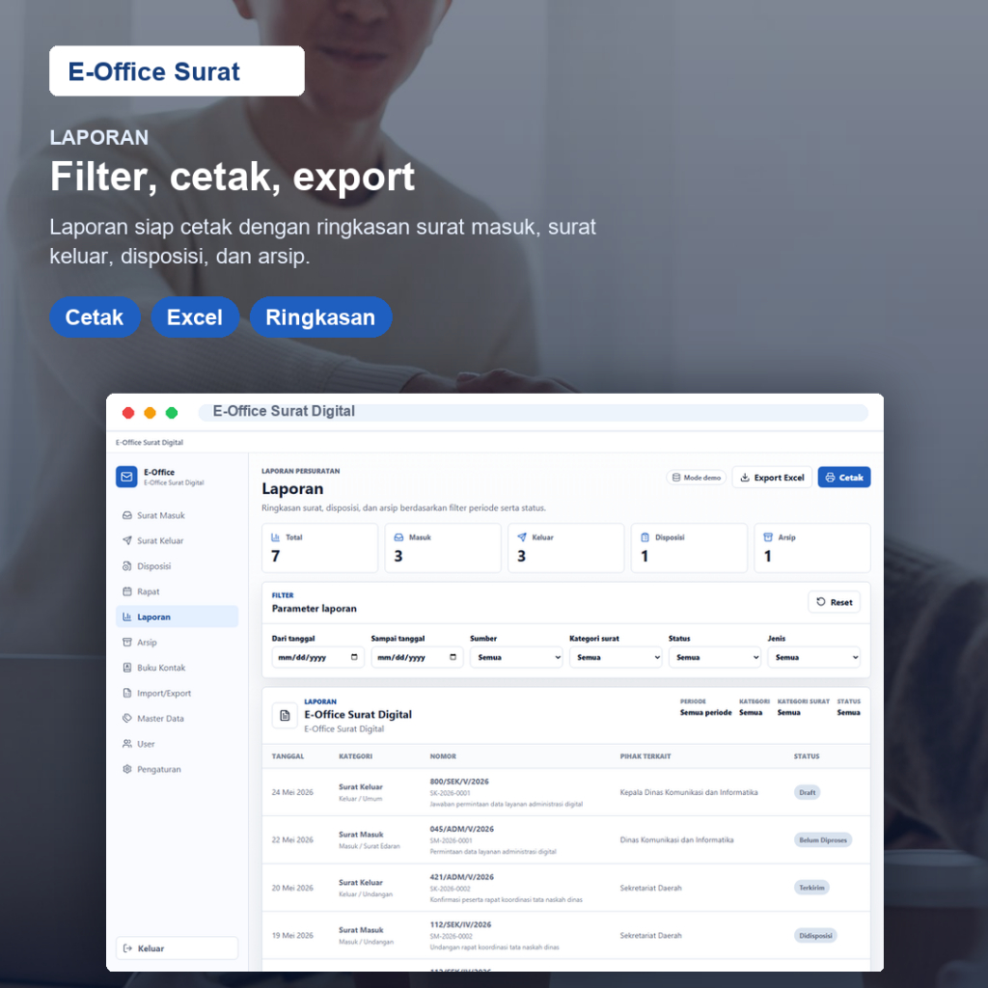Open Surat Masuk inbox icon in sidebar
Screen dimensions: 988x988
pos(126,515)
